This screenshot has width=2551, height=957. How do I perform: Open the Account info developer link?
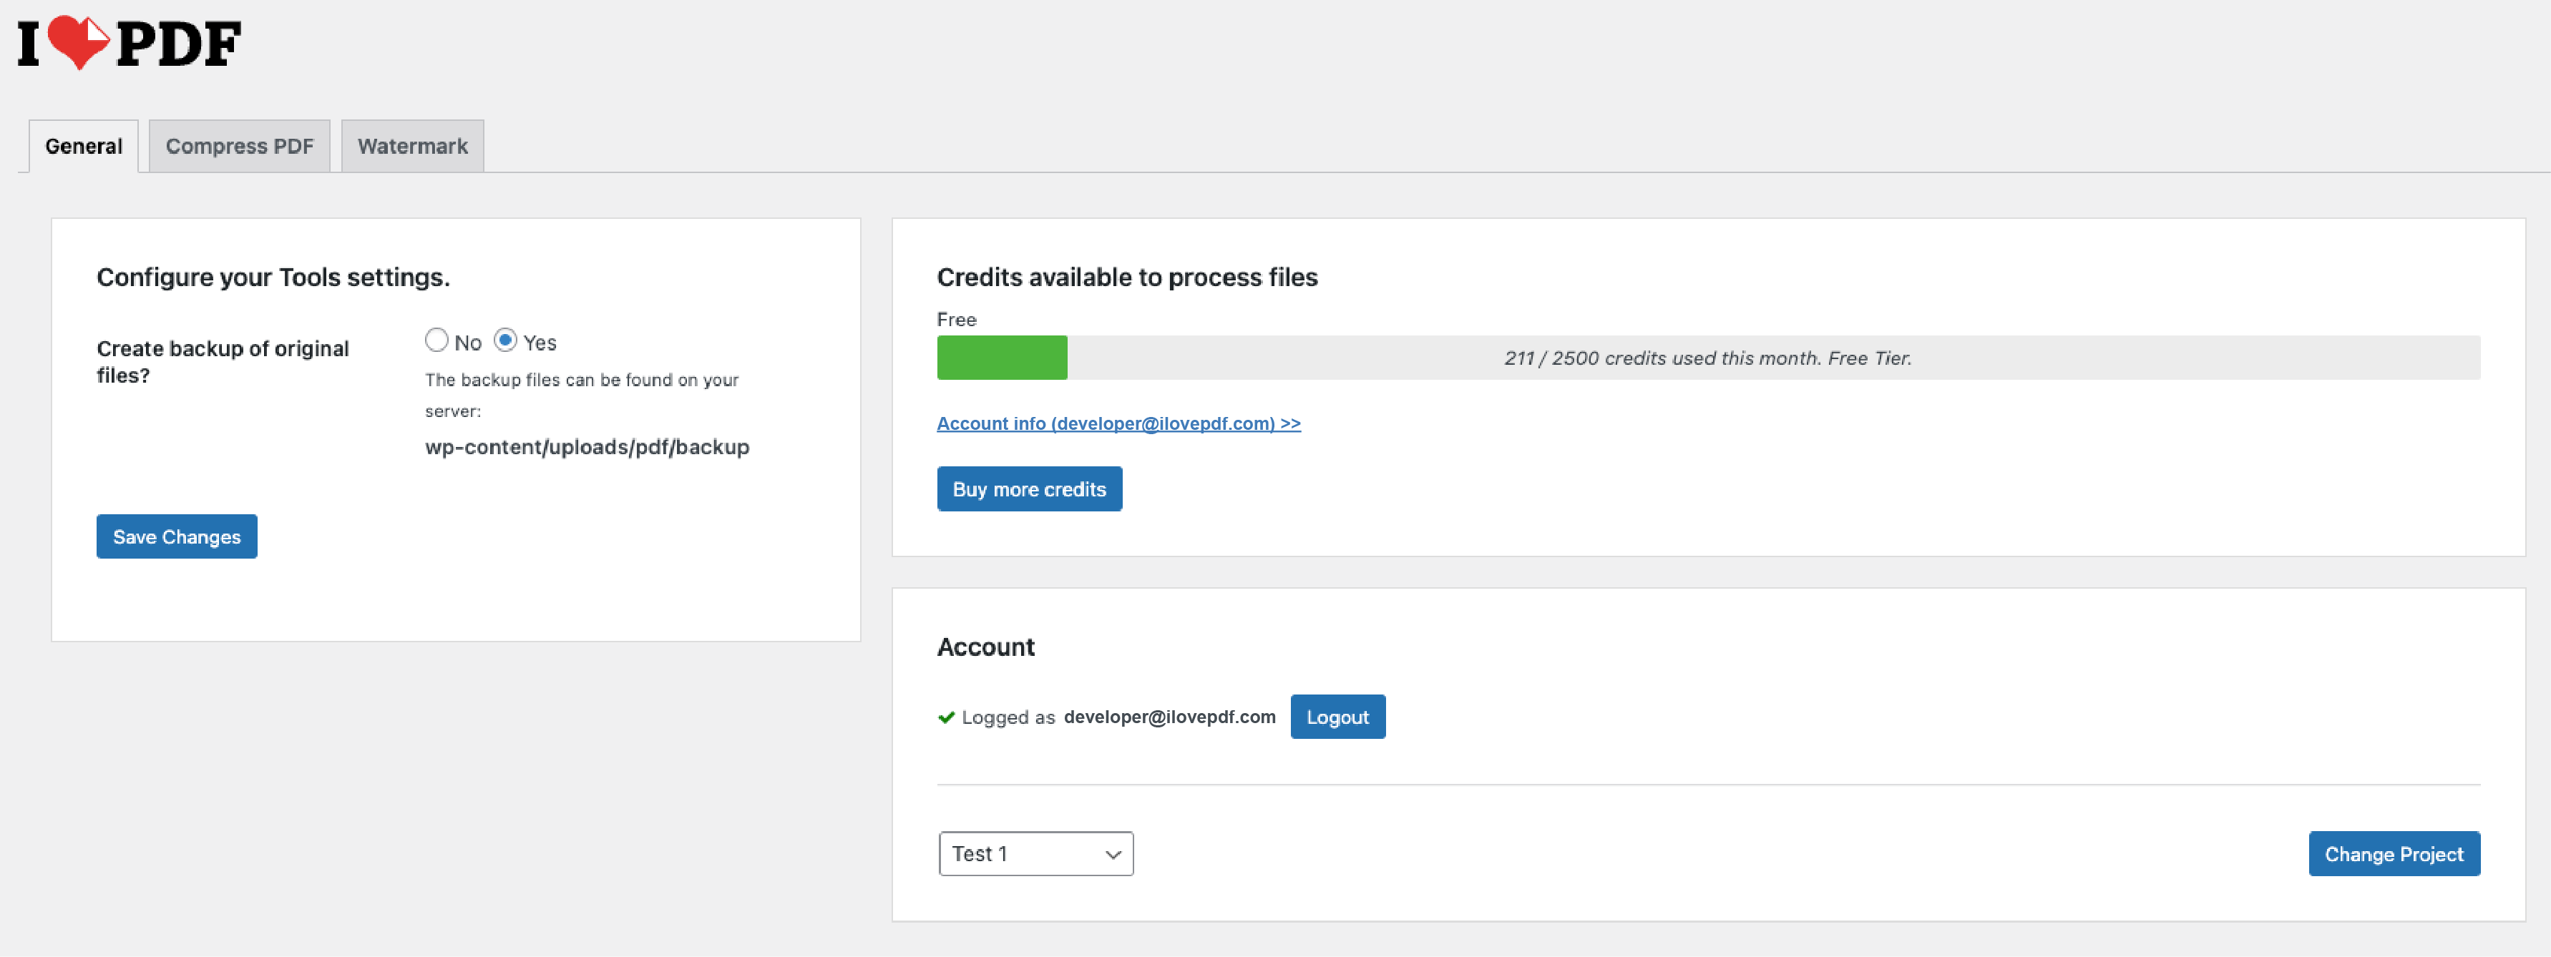1118,423
